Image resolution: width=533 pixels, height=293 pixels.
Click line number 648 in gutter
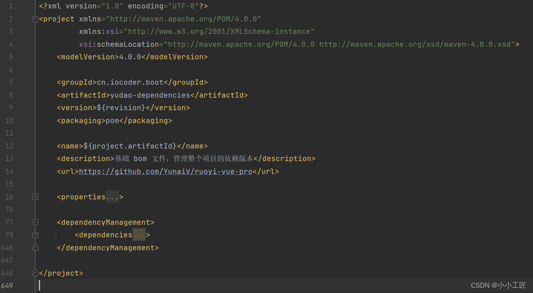[x=7, y=273]
